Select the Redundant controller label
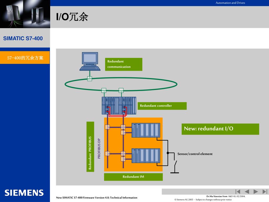269x202 pixels. pos(162,106)
